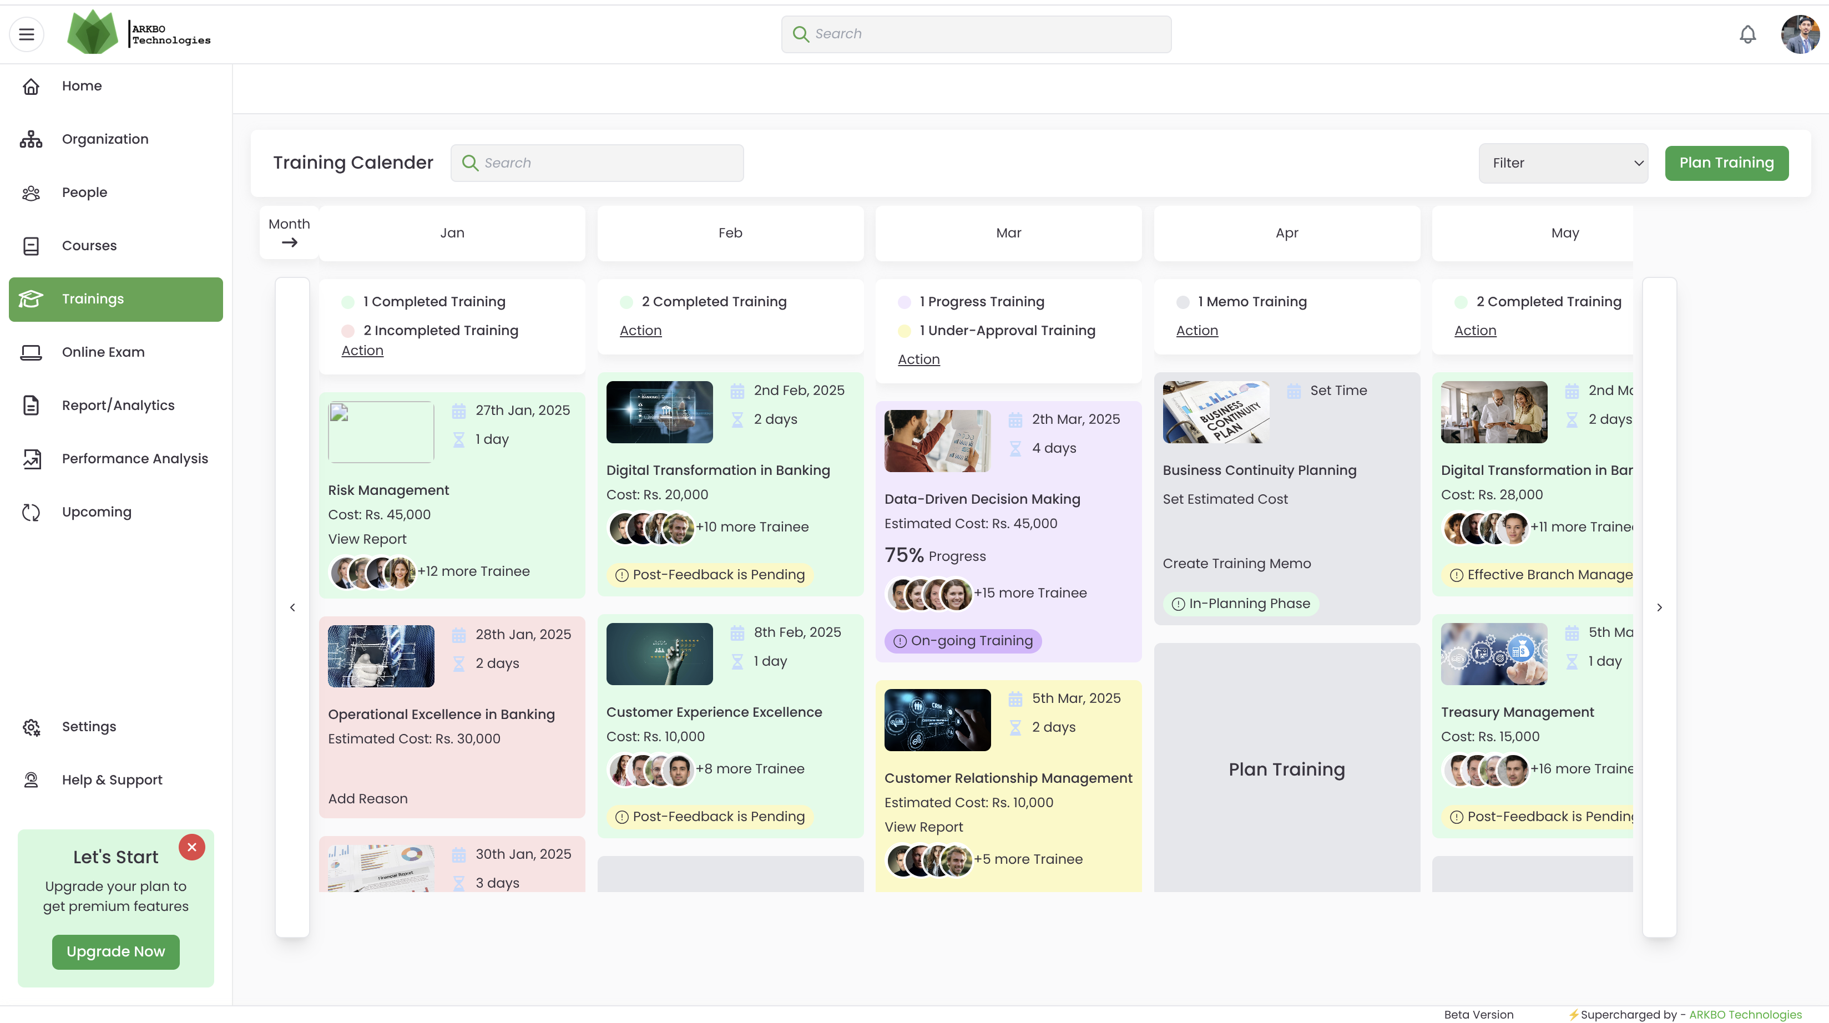Select the Feb month tab
This screenshot has height=1023, width=1829.
730,233
